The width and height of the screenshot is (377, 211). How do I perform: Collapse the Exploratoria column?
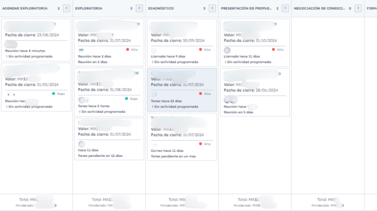[x=139, y=8]
